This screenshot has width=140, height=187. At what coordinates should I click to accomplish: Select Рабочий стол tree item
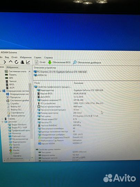(17, 136)
